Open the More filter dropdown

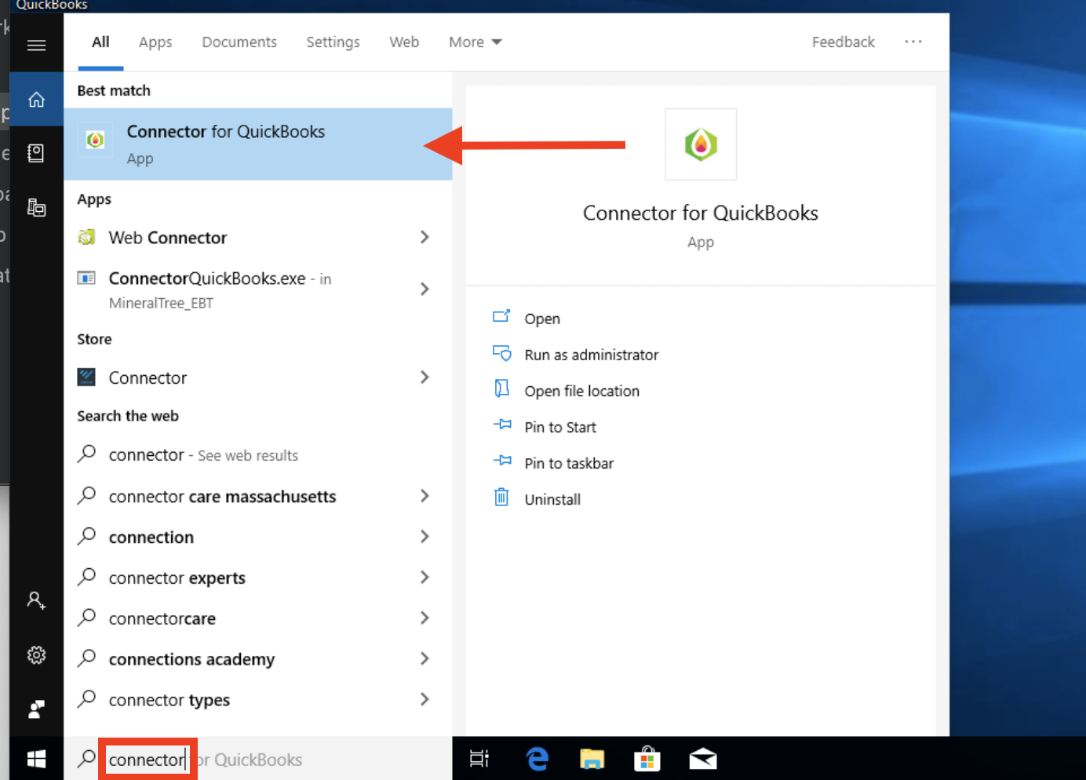[475, 42]
